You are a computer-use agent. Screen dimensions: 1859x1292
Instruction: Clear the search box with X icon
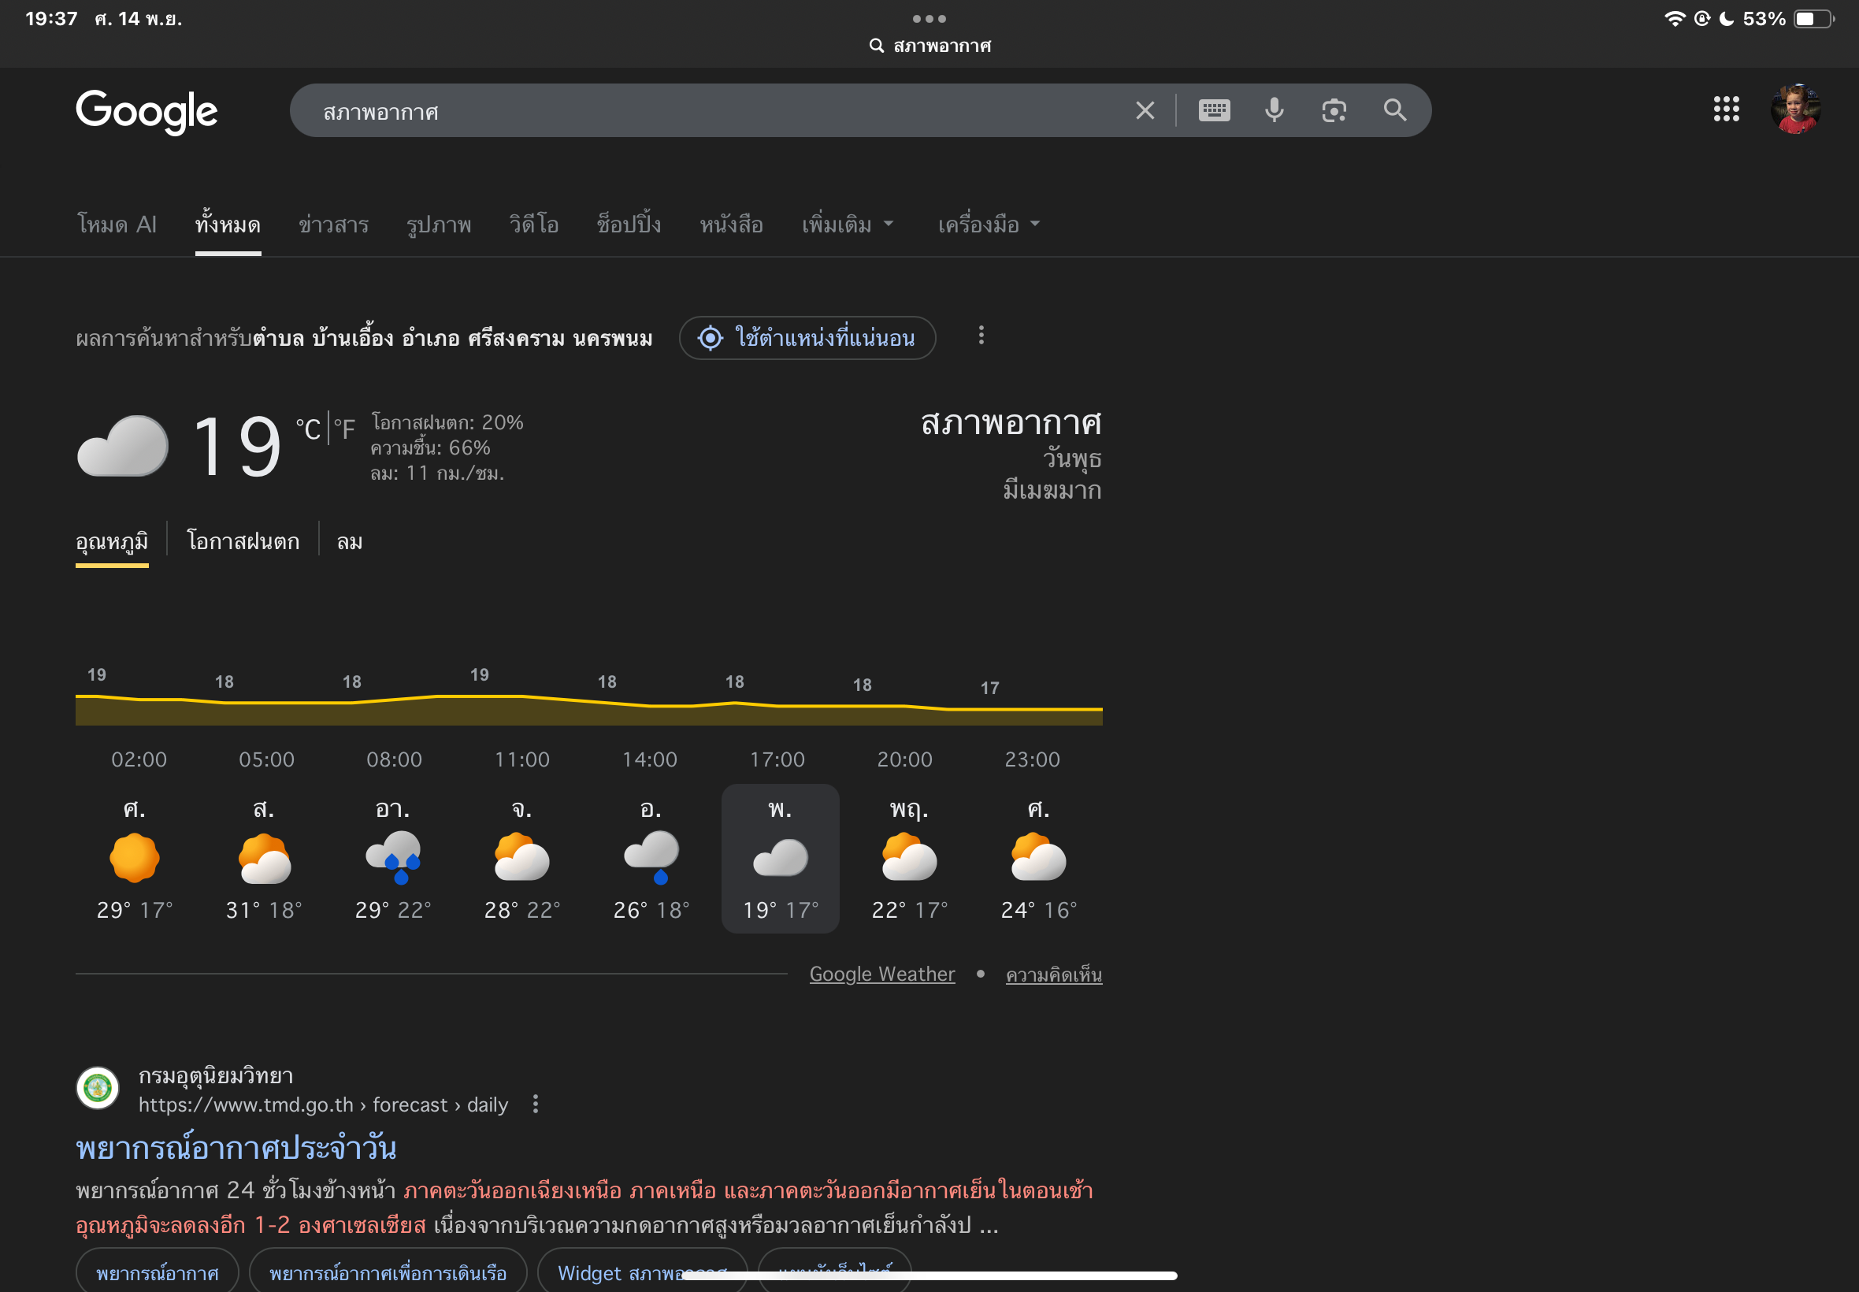pyautogui.click(x=1145, y=110)
